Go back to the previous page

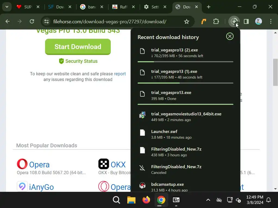pos(7,22)
